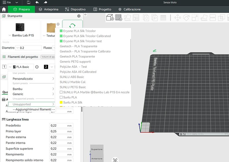Select SUNLU PLA Marble @Bambu Lab P1S preset
The height and width of the screenshot is (162, 229).
(x=95, y=92)
